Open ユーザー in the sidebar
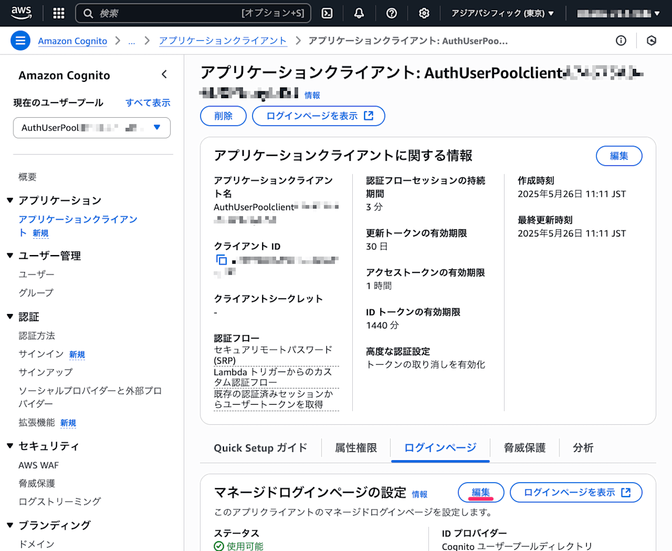Viewport: 672px width, 551px height. click(36, 274)
